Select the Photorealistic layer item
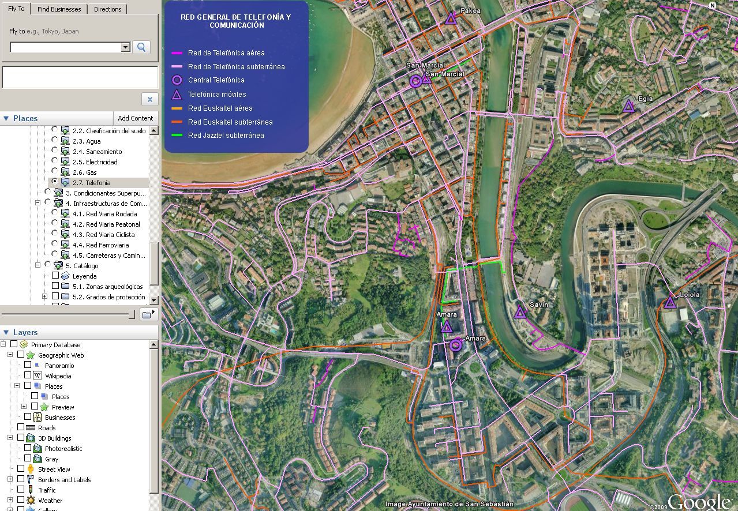738x511 pixels. pos(63,449)
